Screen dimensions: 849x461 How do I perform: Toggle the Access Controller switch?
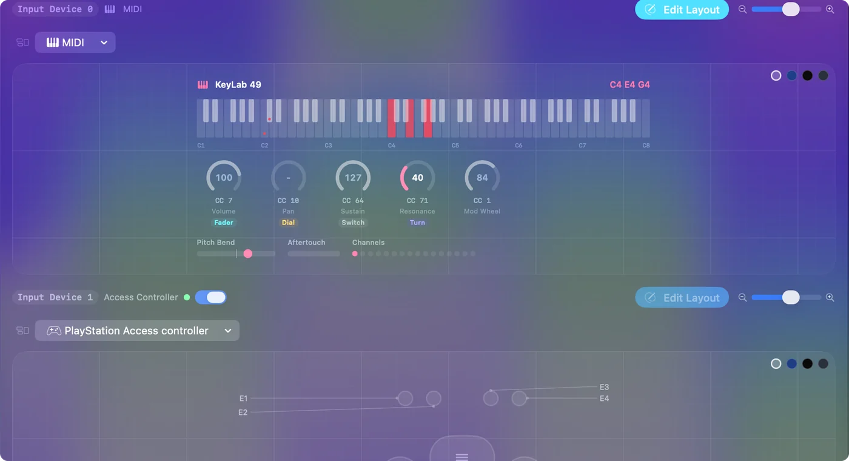(210, 297)
